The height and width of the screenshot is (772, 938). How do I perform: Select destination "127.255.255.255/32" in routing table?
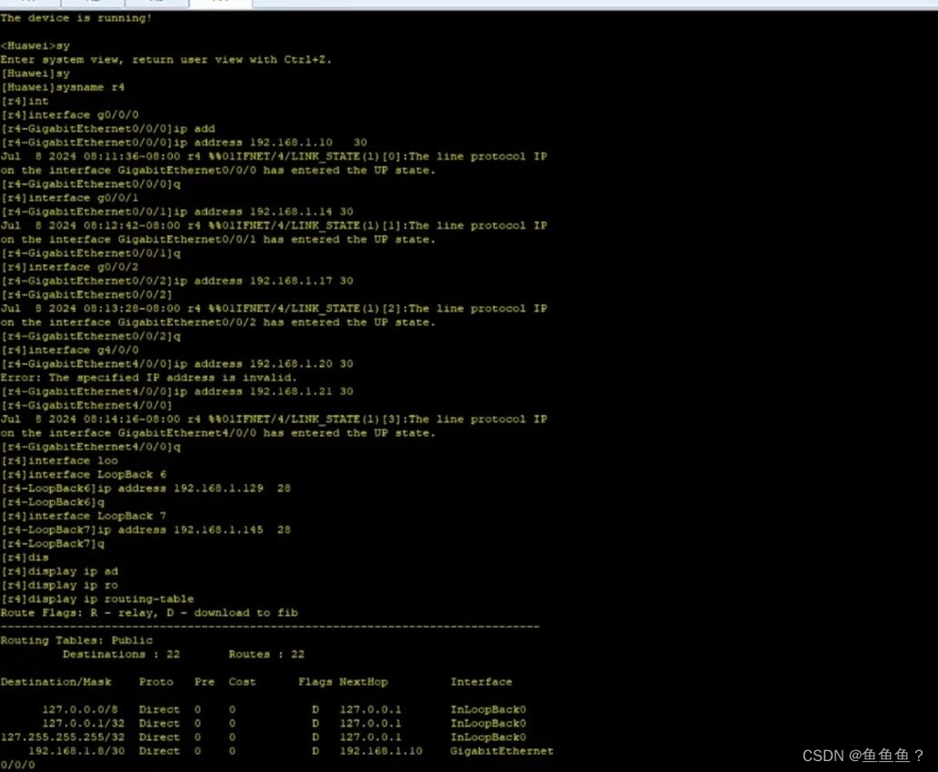[63, 737]
